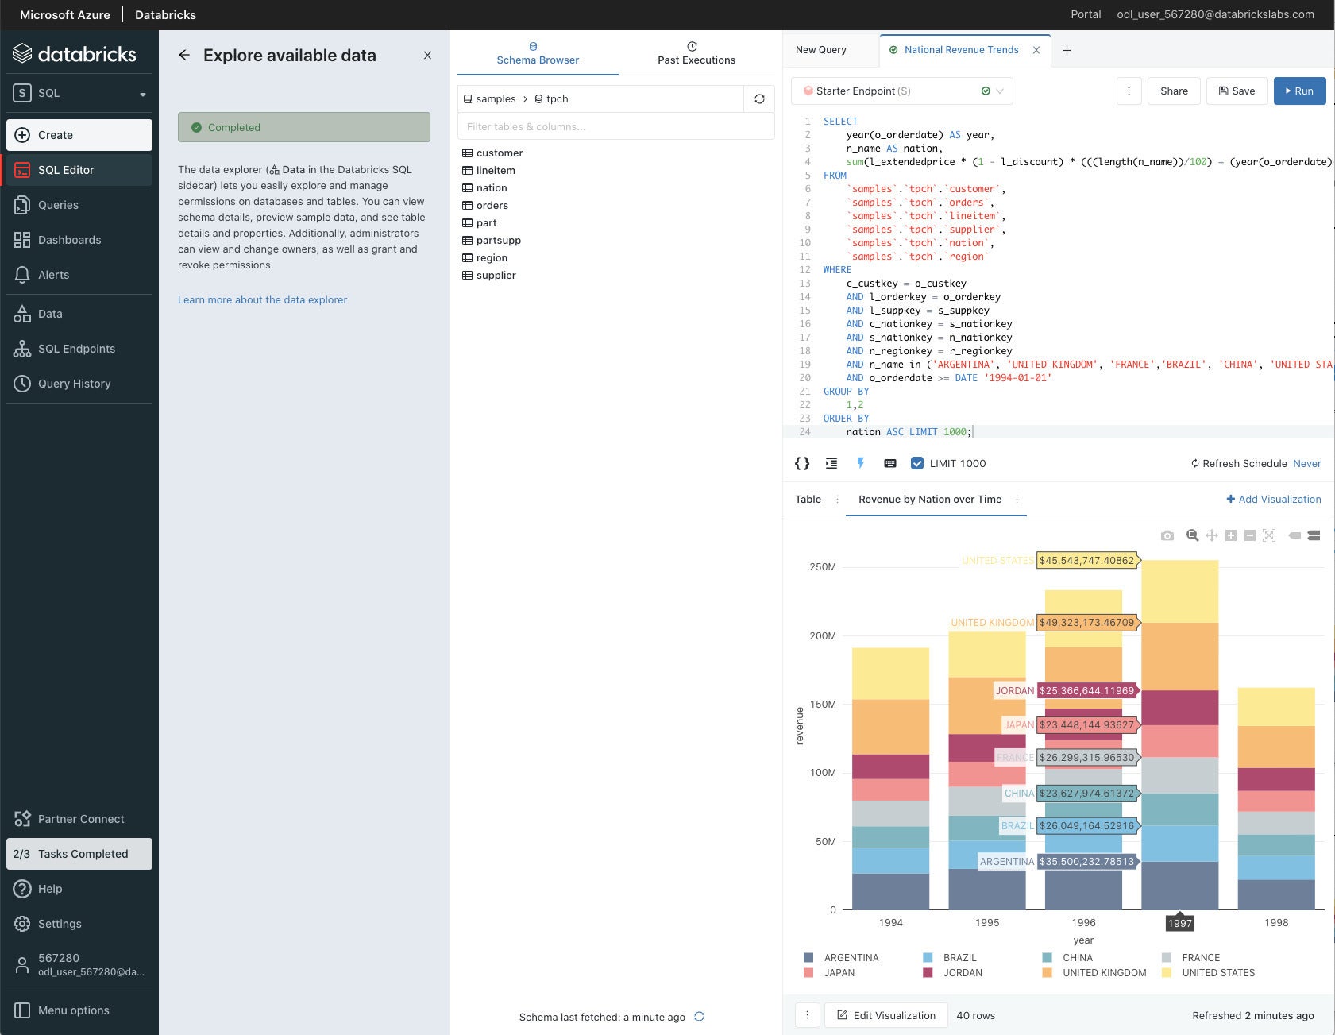Open the samples catalog breadcrumb selector
The height and width of the screenshot is (1035, 1335).
click(x=489, y=98)
